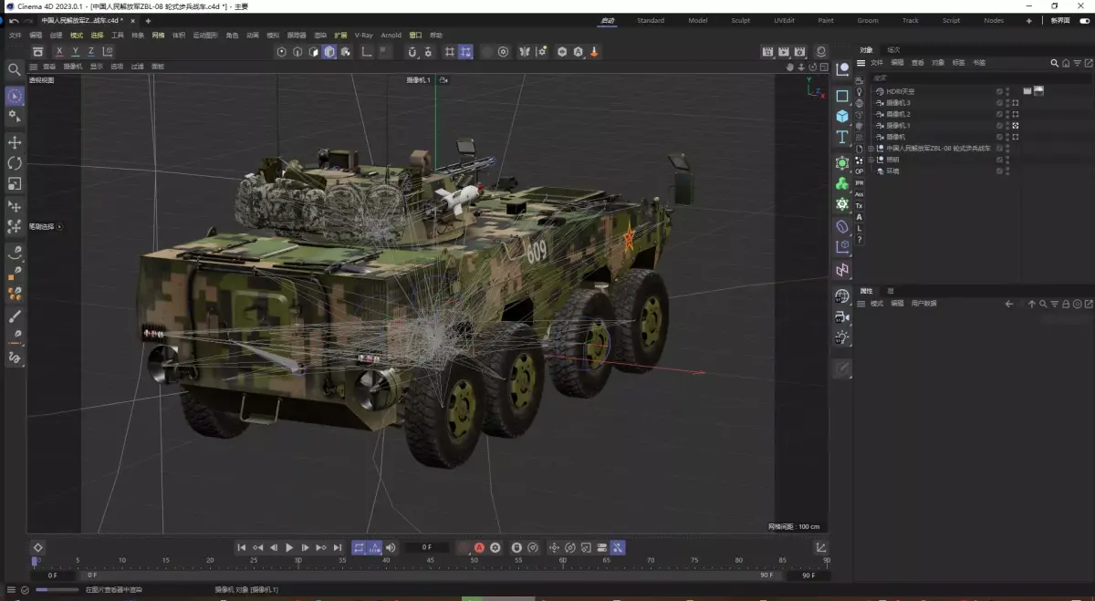Activate the highlighted model mode icon
Screen dimensions: 1095x601
click(x=329, y=52)
